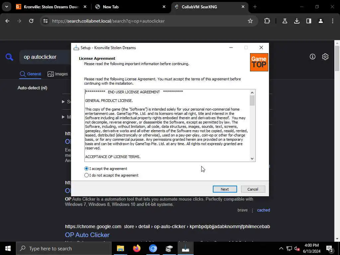Open result options dots beside brave

[252, 210]
